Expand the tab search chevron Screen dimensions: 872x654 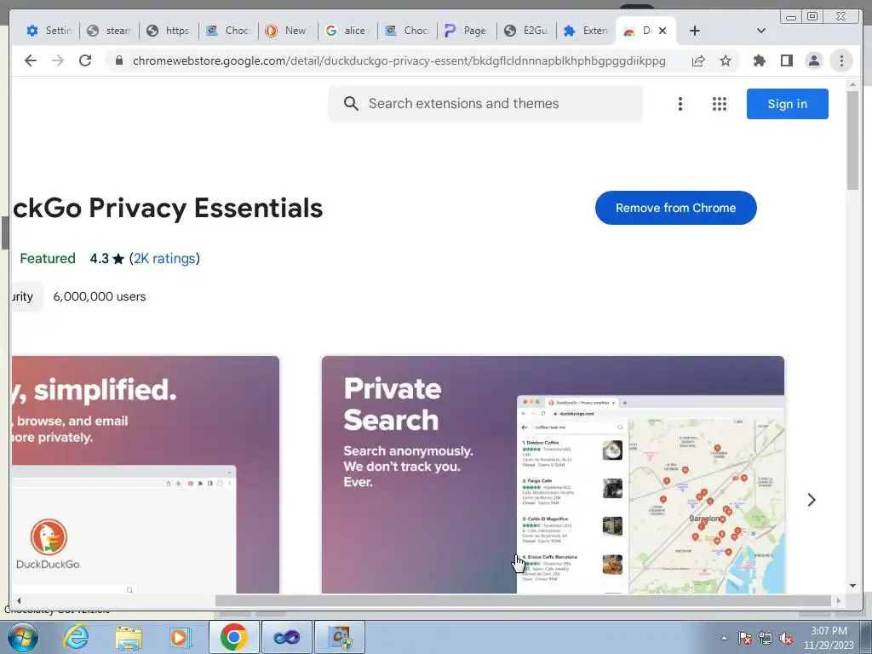[761, 31]
